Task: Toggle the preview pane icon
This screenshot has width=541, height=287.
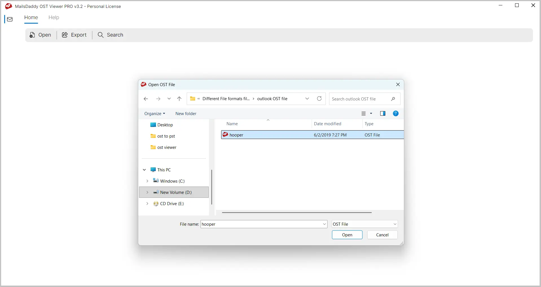Action: click(383, 114)
